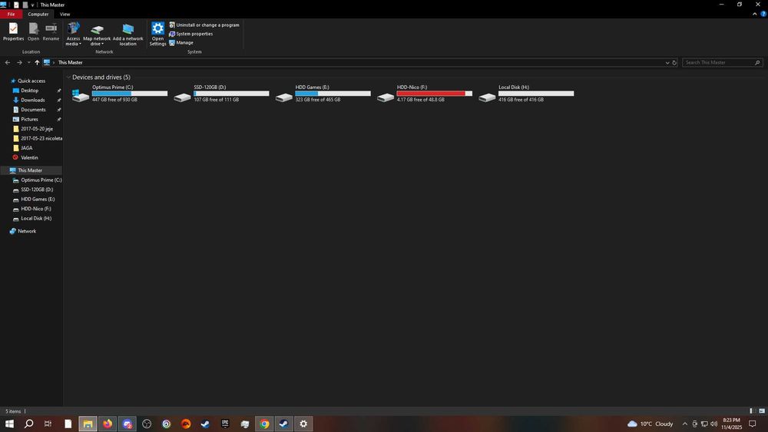Select the Local Disk (H:) drive tile
Viewport: 768px width, 432px height.
point(526,93)
